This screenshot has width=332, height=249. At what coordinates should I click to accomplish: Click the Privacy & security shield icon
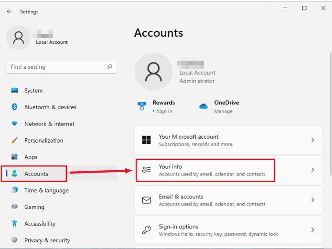[x=14, y=240]
